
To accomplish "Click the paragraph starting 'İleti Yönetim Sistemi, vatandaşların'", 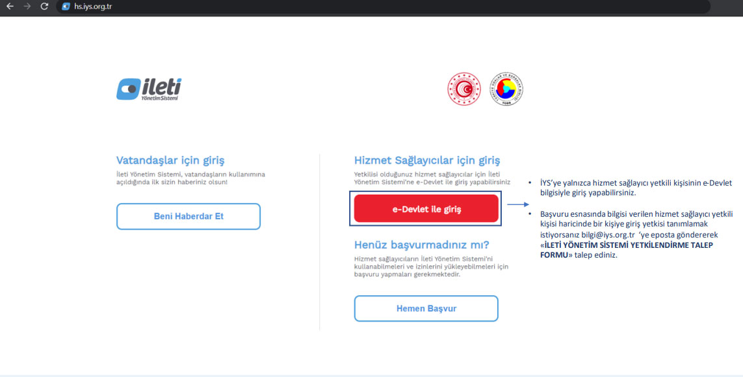I will pos(190,178).
